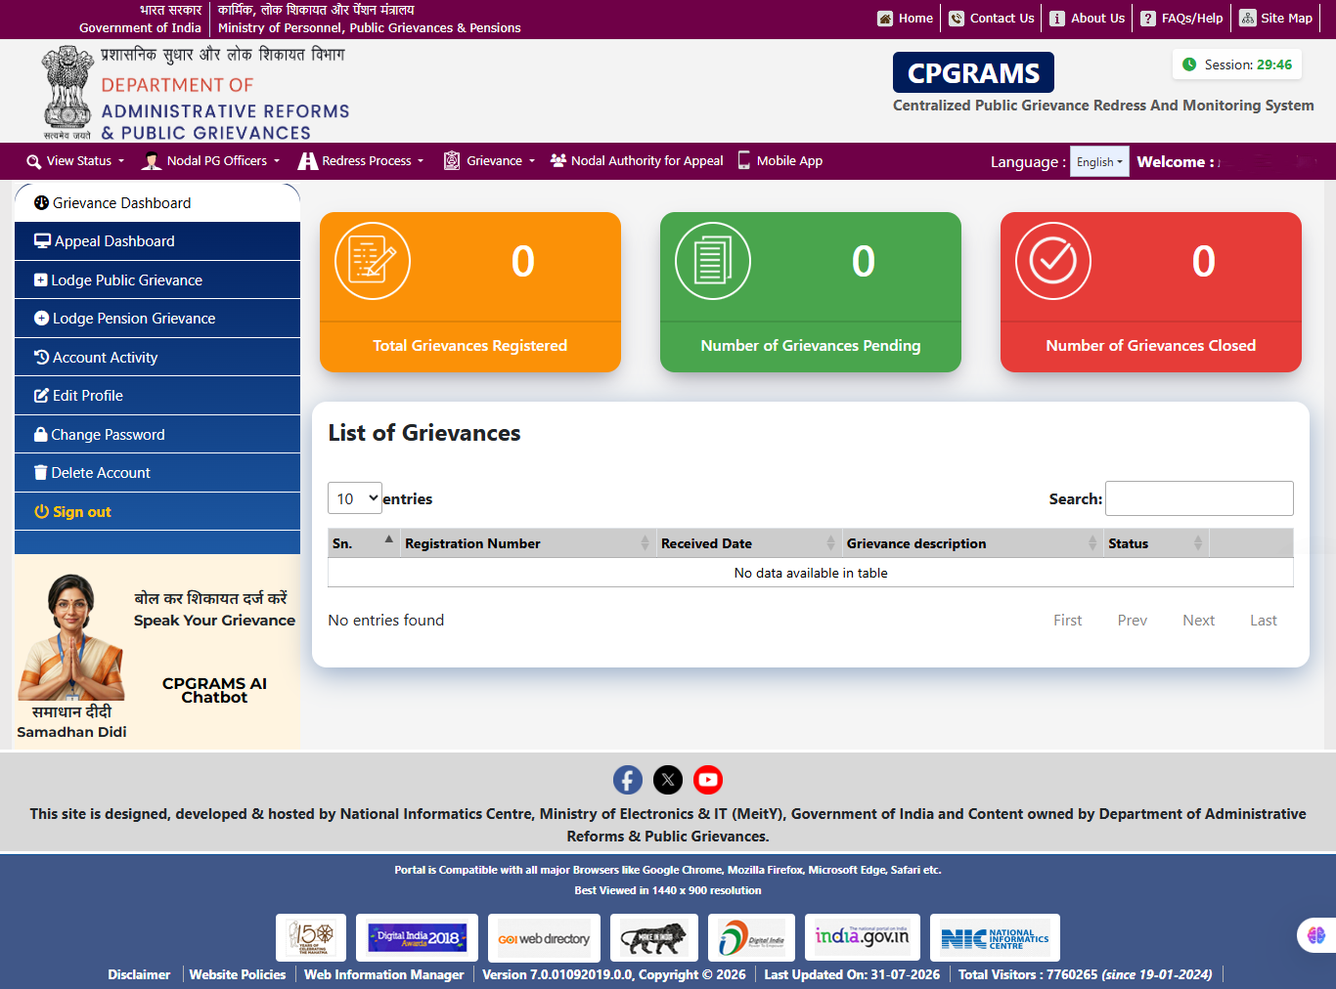Viewport: 1336px width, 989px height.
Task: Sort table by Sn. column
Action: click(363, 543)
